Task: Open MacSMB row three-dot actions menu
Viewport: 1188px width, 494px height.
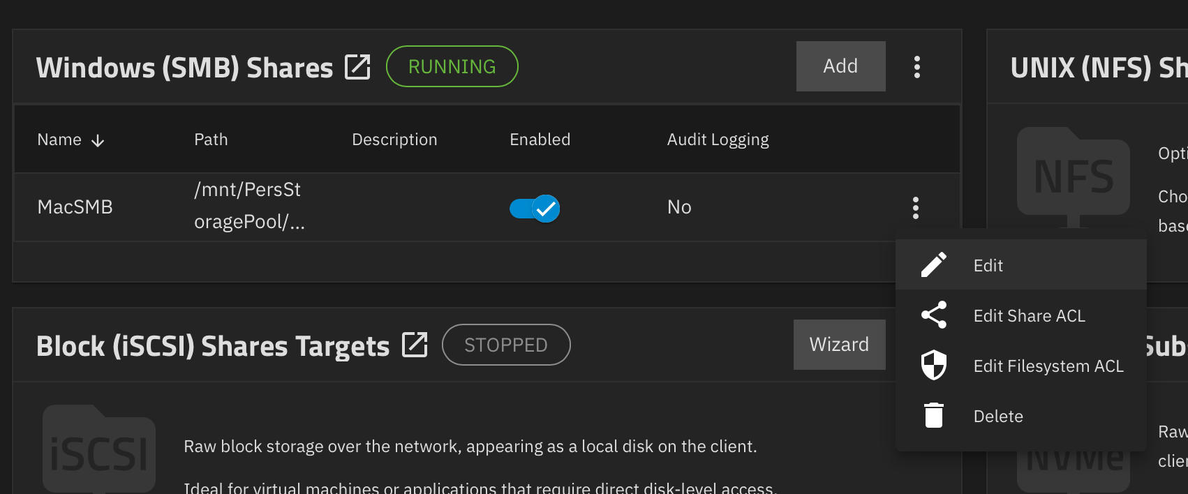Action: click(x=915, y=207)
